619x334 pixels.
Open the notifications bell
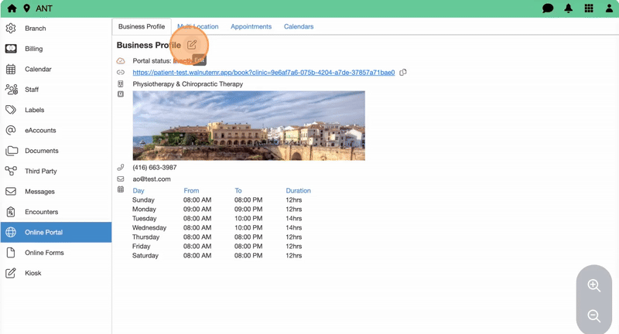pyautogui.click(x=569, y=9)
